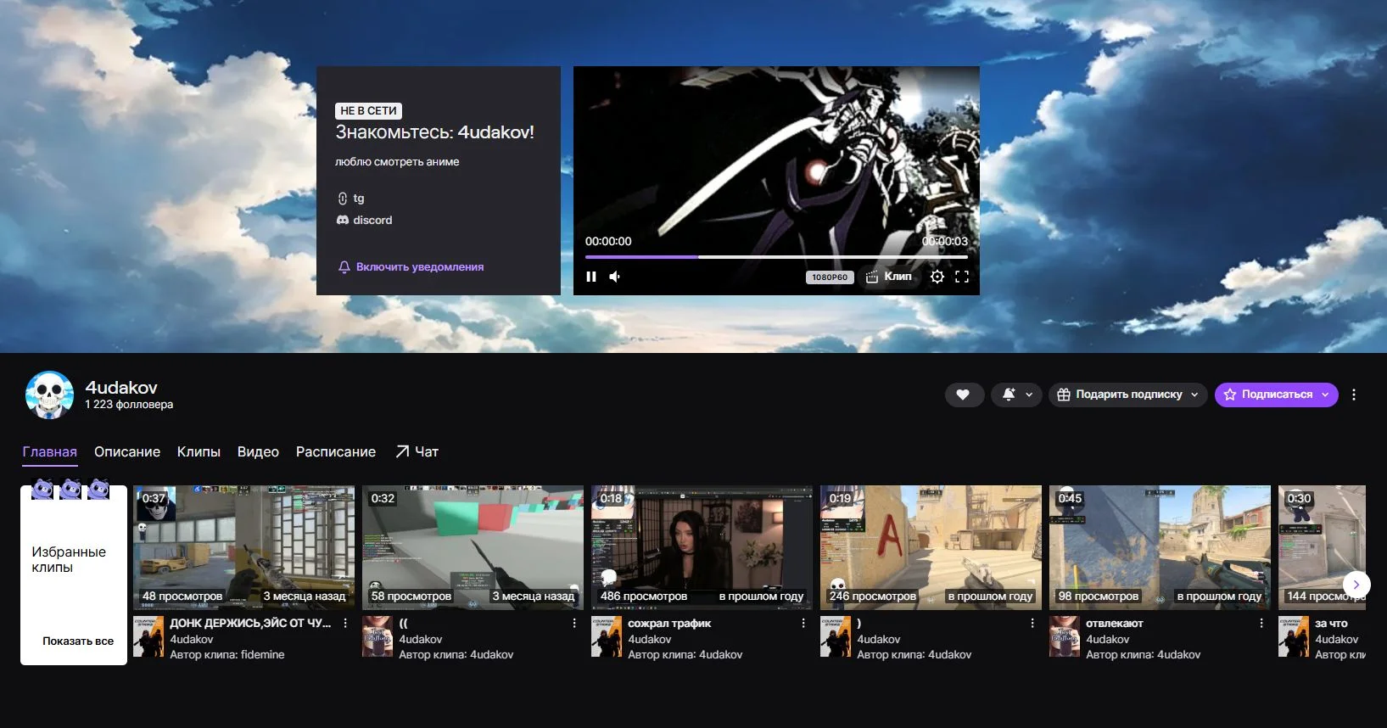This screenshot has width=1387, height=728.
Task: Open the discord social link
Action: tap(365, 220)
